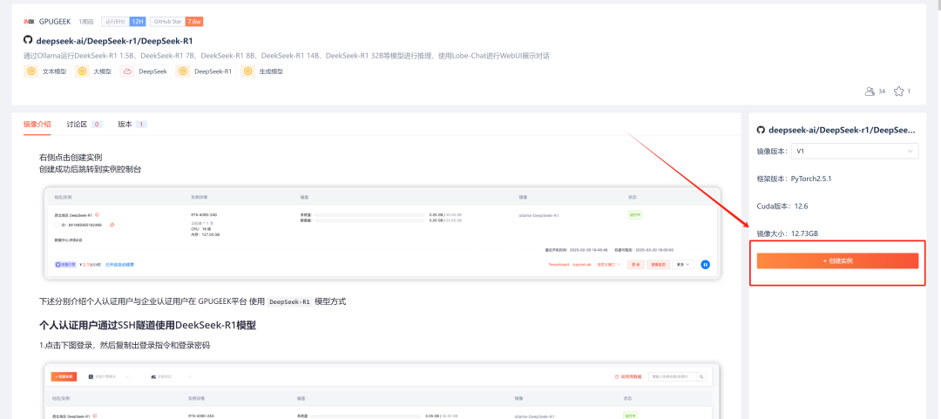Click the GitHub Star 7.6w badge
Viewport: 941px width, 419px height.
pos(176,22)
